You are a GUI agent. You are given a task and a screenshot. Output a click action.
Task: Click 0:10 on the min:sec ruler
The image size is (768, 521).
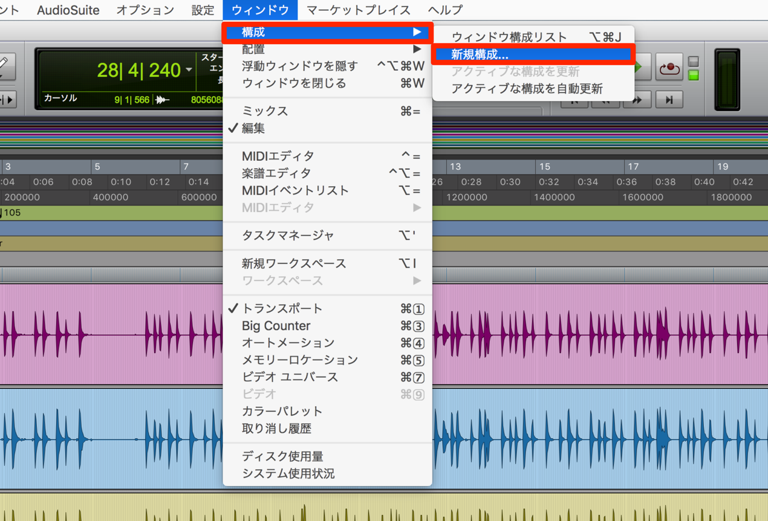tap(121, 181)
